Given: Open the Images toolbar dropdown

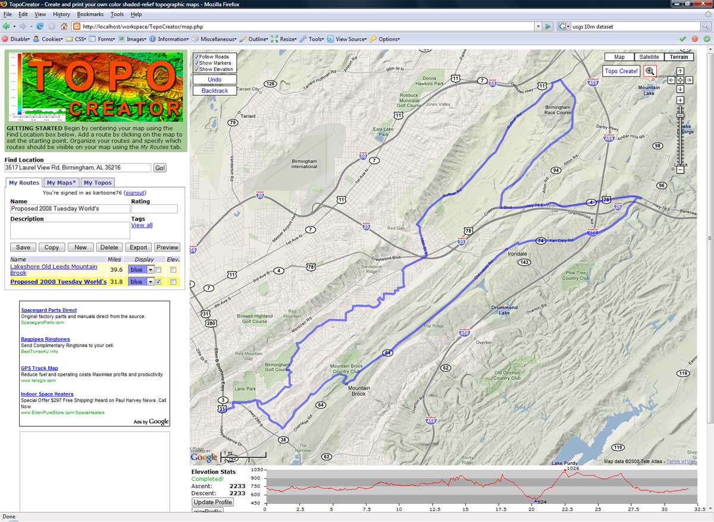Looking at the screenshot, I should [x=133, y=39].
